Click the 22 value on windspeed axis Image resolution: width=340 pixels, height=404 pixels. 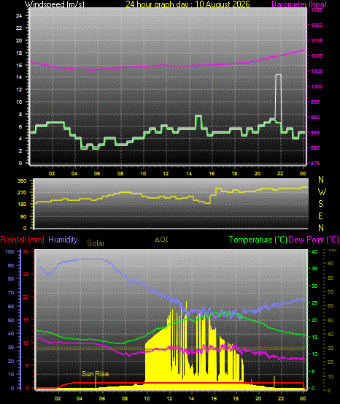pyautogui.click(x=19, y=28)
